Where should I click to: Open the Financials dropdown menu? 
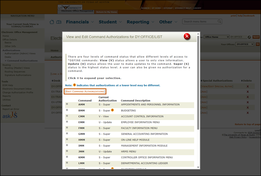tap(80, 22)
